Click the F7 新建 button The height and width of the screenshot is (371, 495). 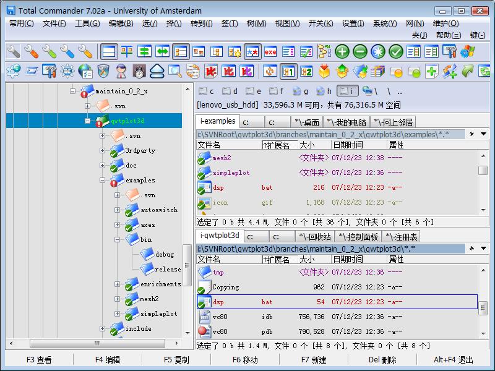click(x=314, y=360)
